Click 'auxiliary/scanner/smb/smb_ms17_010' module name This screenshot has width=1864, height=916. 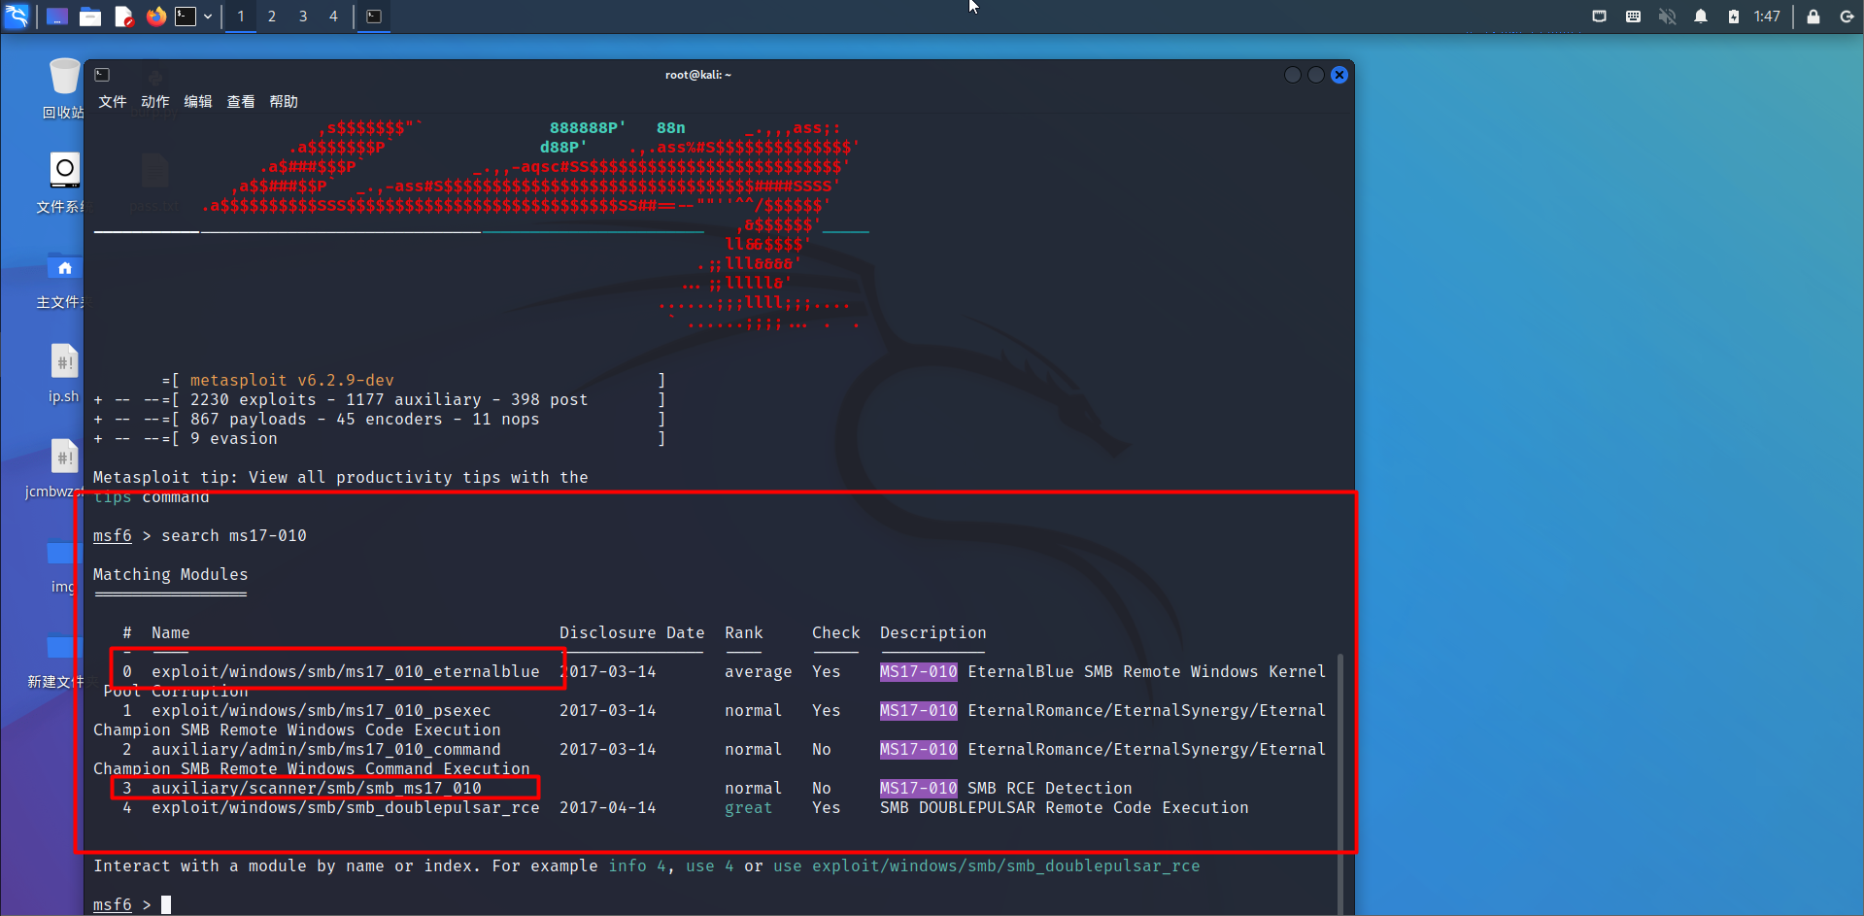(x=317, y=788)
